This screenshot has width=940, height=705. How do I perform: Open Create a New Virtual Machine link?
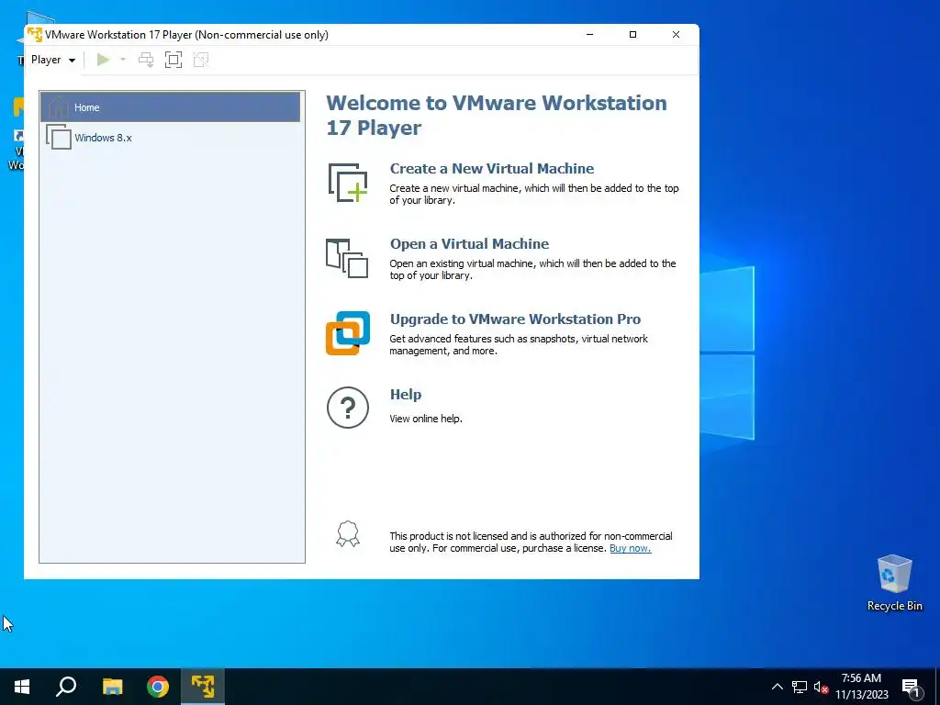(492, 169)
